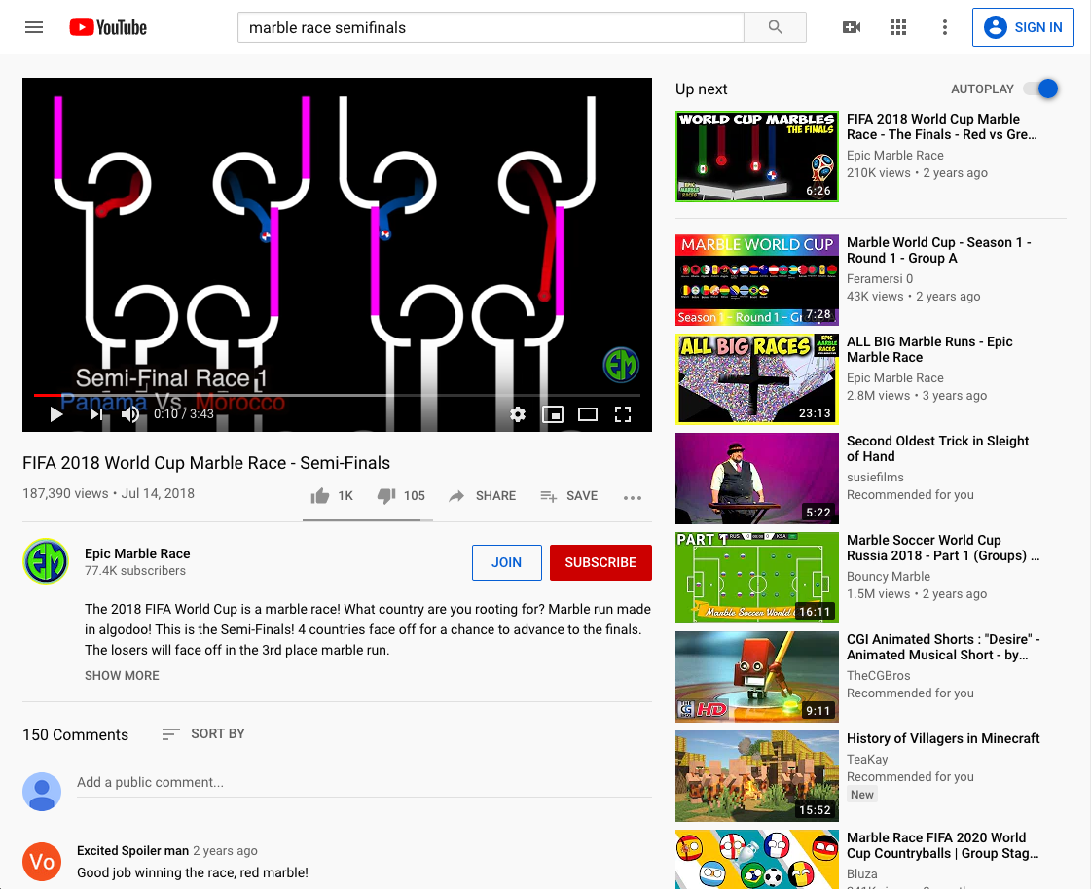This screenshot has width=1091, height=889.
Task: Click the 187,390 views text
Action: pyautogui.click(x=65, y=493)
